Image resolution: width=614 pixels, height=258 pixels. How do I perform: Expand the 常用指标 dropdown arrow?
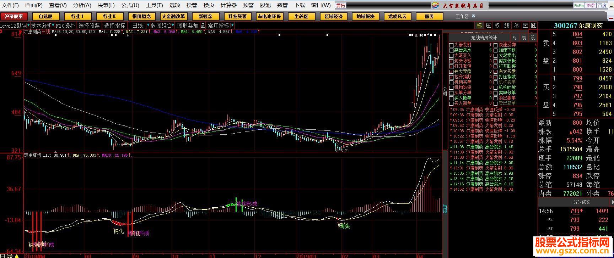(232, 26)
